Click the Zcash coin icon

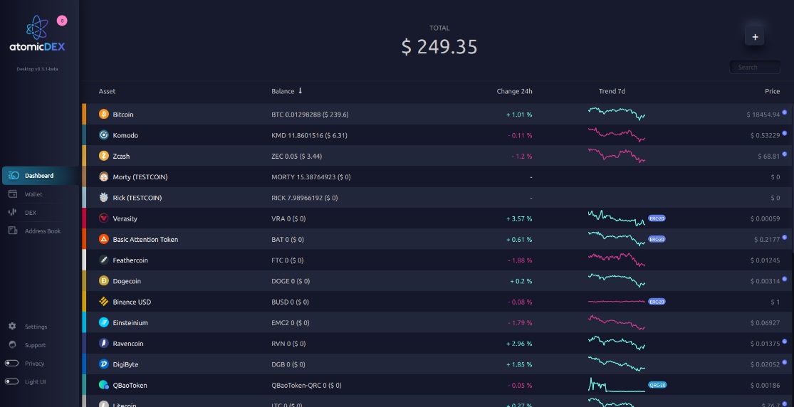point(104,156)
